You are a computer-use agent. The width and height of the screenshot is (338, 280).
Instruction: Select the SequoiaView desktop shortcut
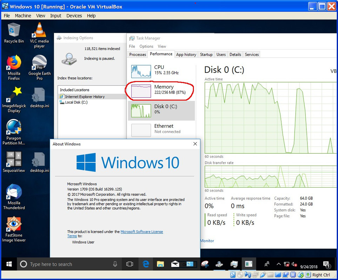point(14,162)
